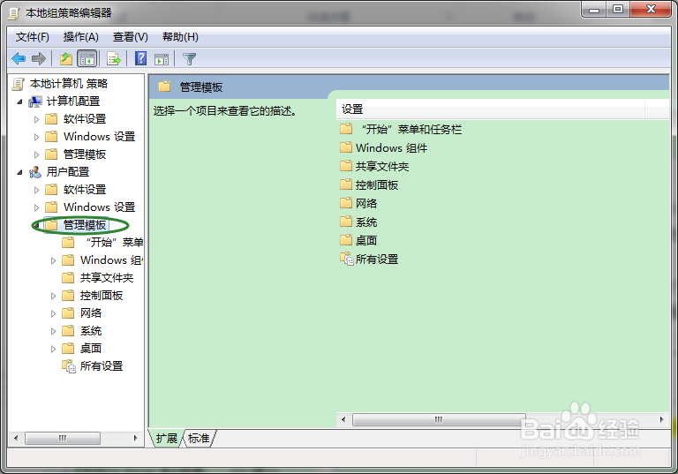Select Windows 组件 text in right list

point(391,148)
